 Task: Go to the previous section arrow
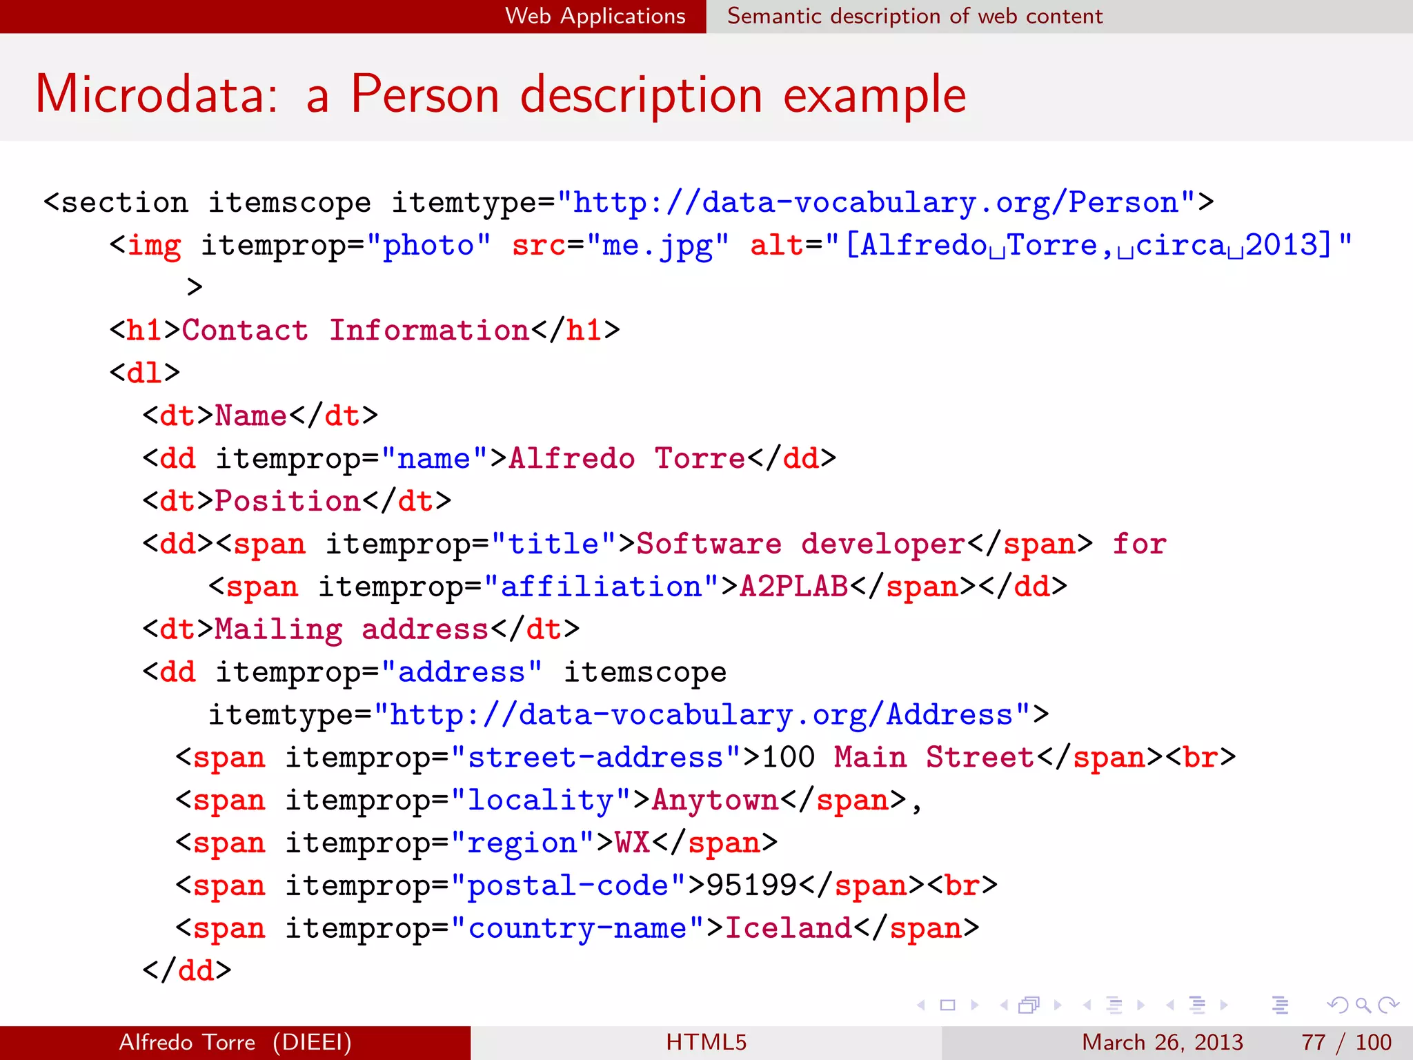click(x=1170, y=1005)
